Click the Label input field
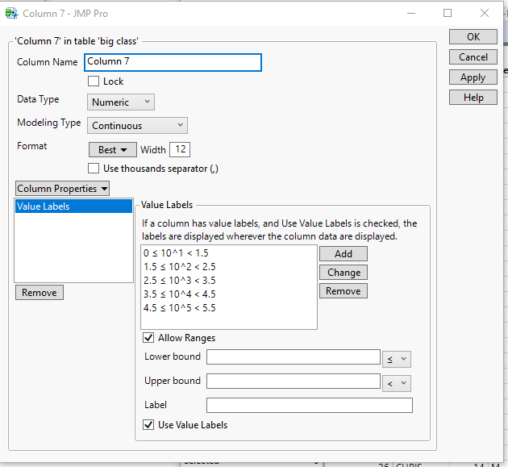This screenshot has width=508, height=467. coord(309,405)
